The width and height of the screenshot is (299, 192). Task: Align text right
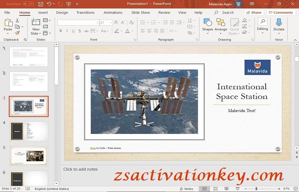[x=156, y=31]
